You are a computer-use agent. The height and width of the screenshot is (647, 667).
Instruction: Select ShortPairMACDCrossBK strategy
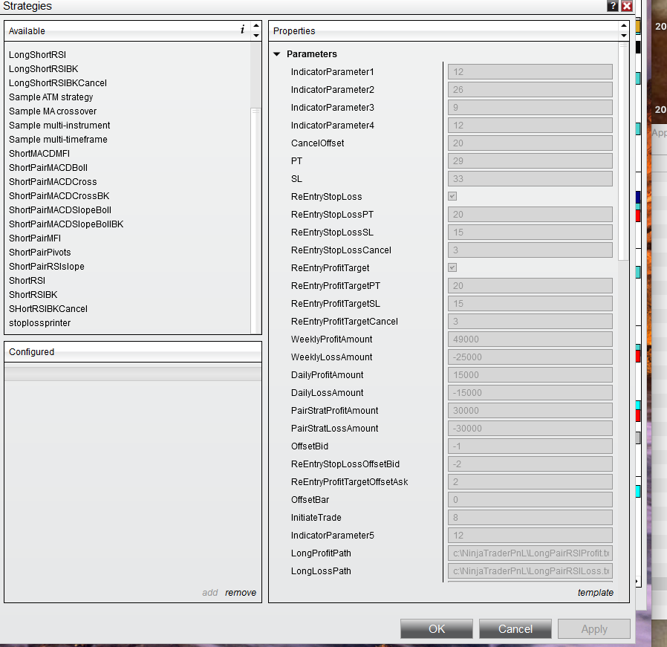59,195
